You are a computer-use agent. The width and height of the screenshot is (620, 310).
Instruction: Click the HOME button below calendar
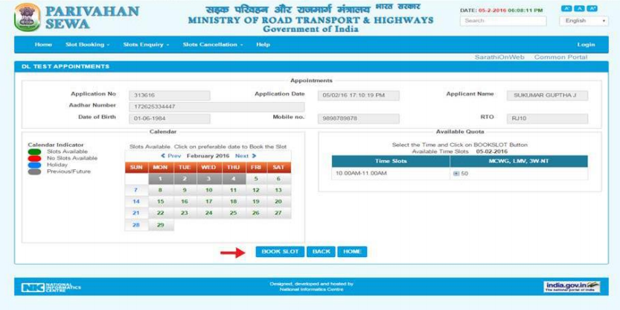point(352,252)
